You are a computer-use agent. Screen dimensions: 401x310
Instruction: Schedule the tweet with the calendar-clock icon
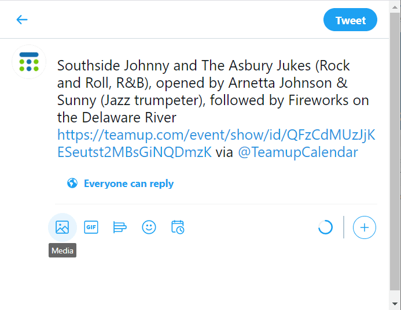[x=178, y=227]
